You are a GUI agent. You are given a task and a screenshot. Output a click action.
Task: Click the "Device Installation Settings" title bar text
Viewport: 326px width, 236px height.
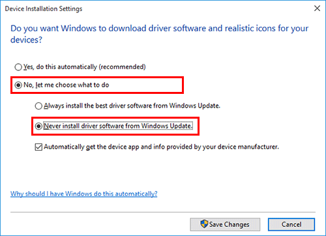click(44, 8)
